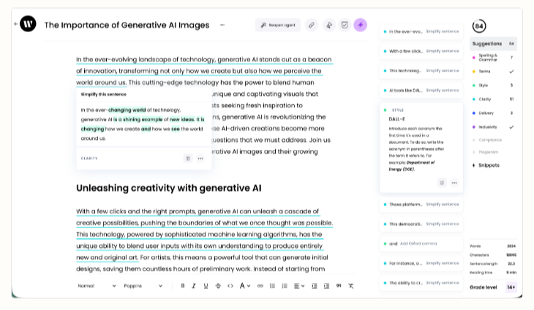Insert code formatting with brackets icon

coord(230,286)
